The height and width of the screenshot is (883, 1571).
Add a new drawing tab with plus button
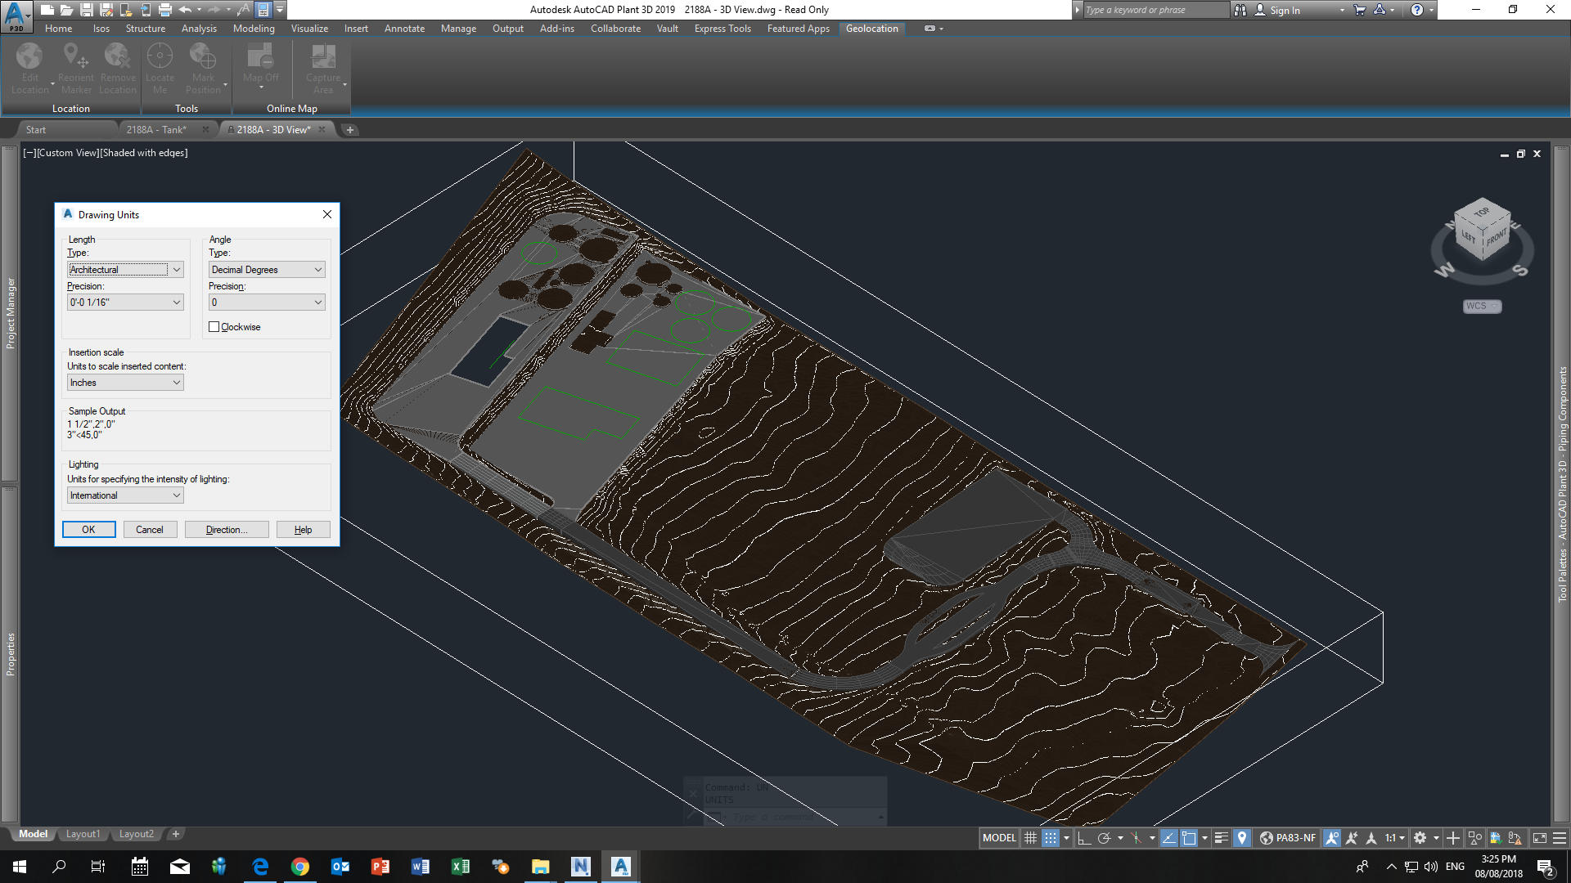tap(350, 130)
